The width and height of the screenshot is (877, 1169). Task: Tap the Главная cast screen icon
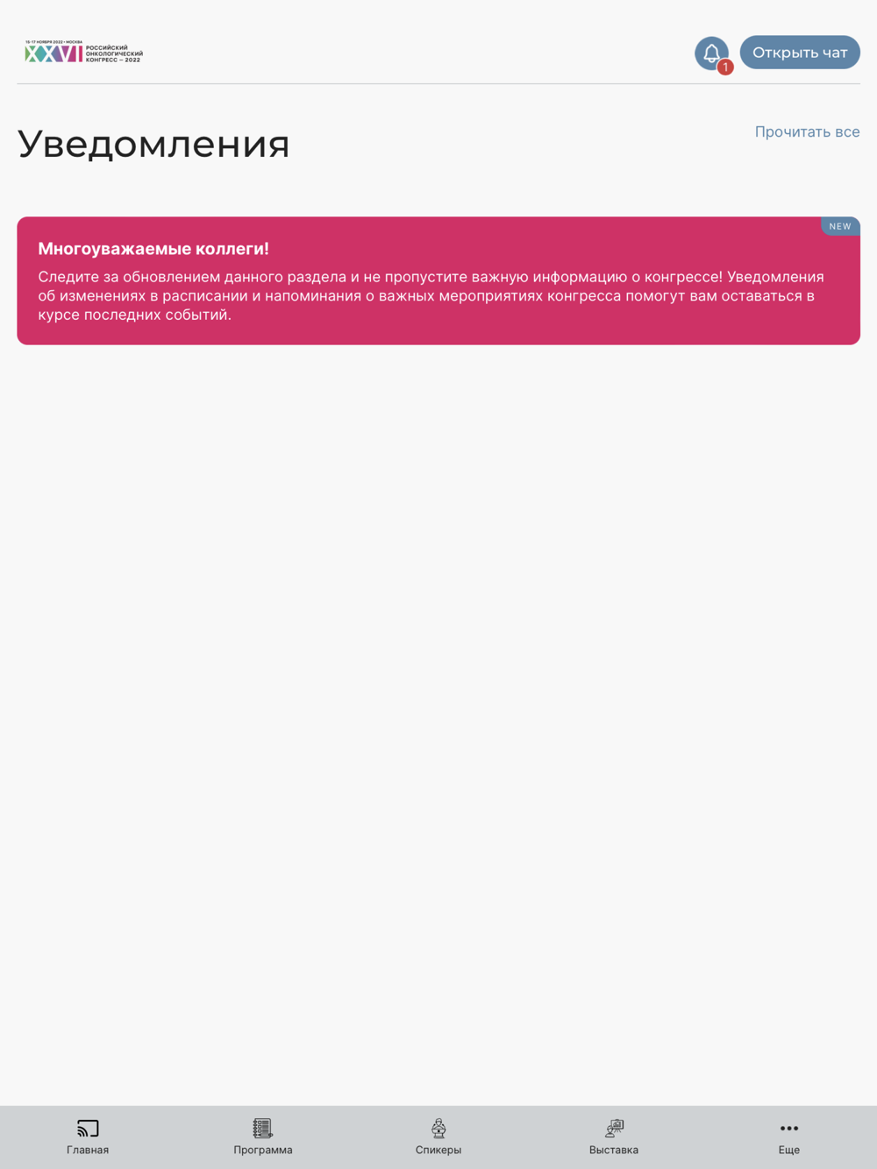(x=88, y=1128)
